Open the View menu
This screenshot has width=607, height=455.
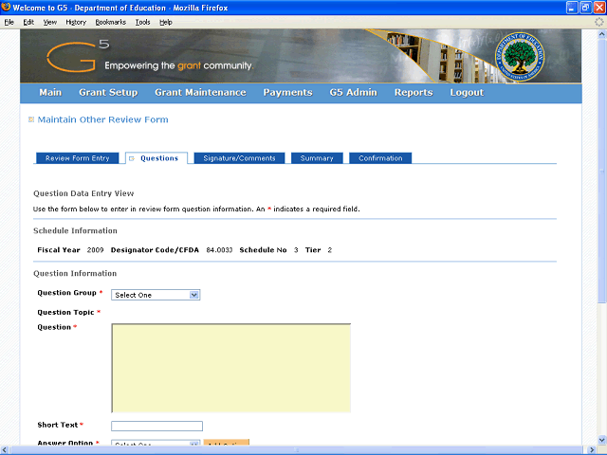tap(49, 22)
